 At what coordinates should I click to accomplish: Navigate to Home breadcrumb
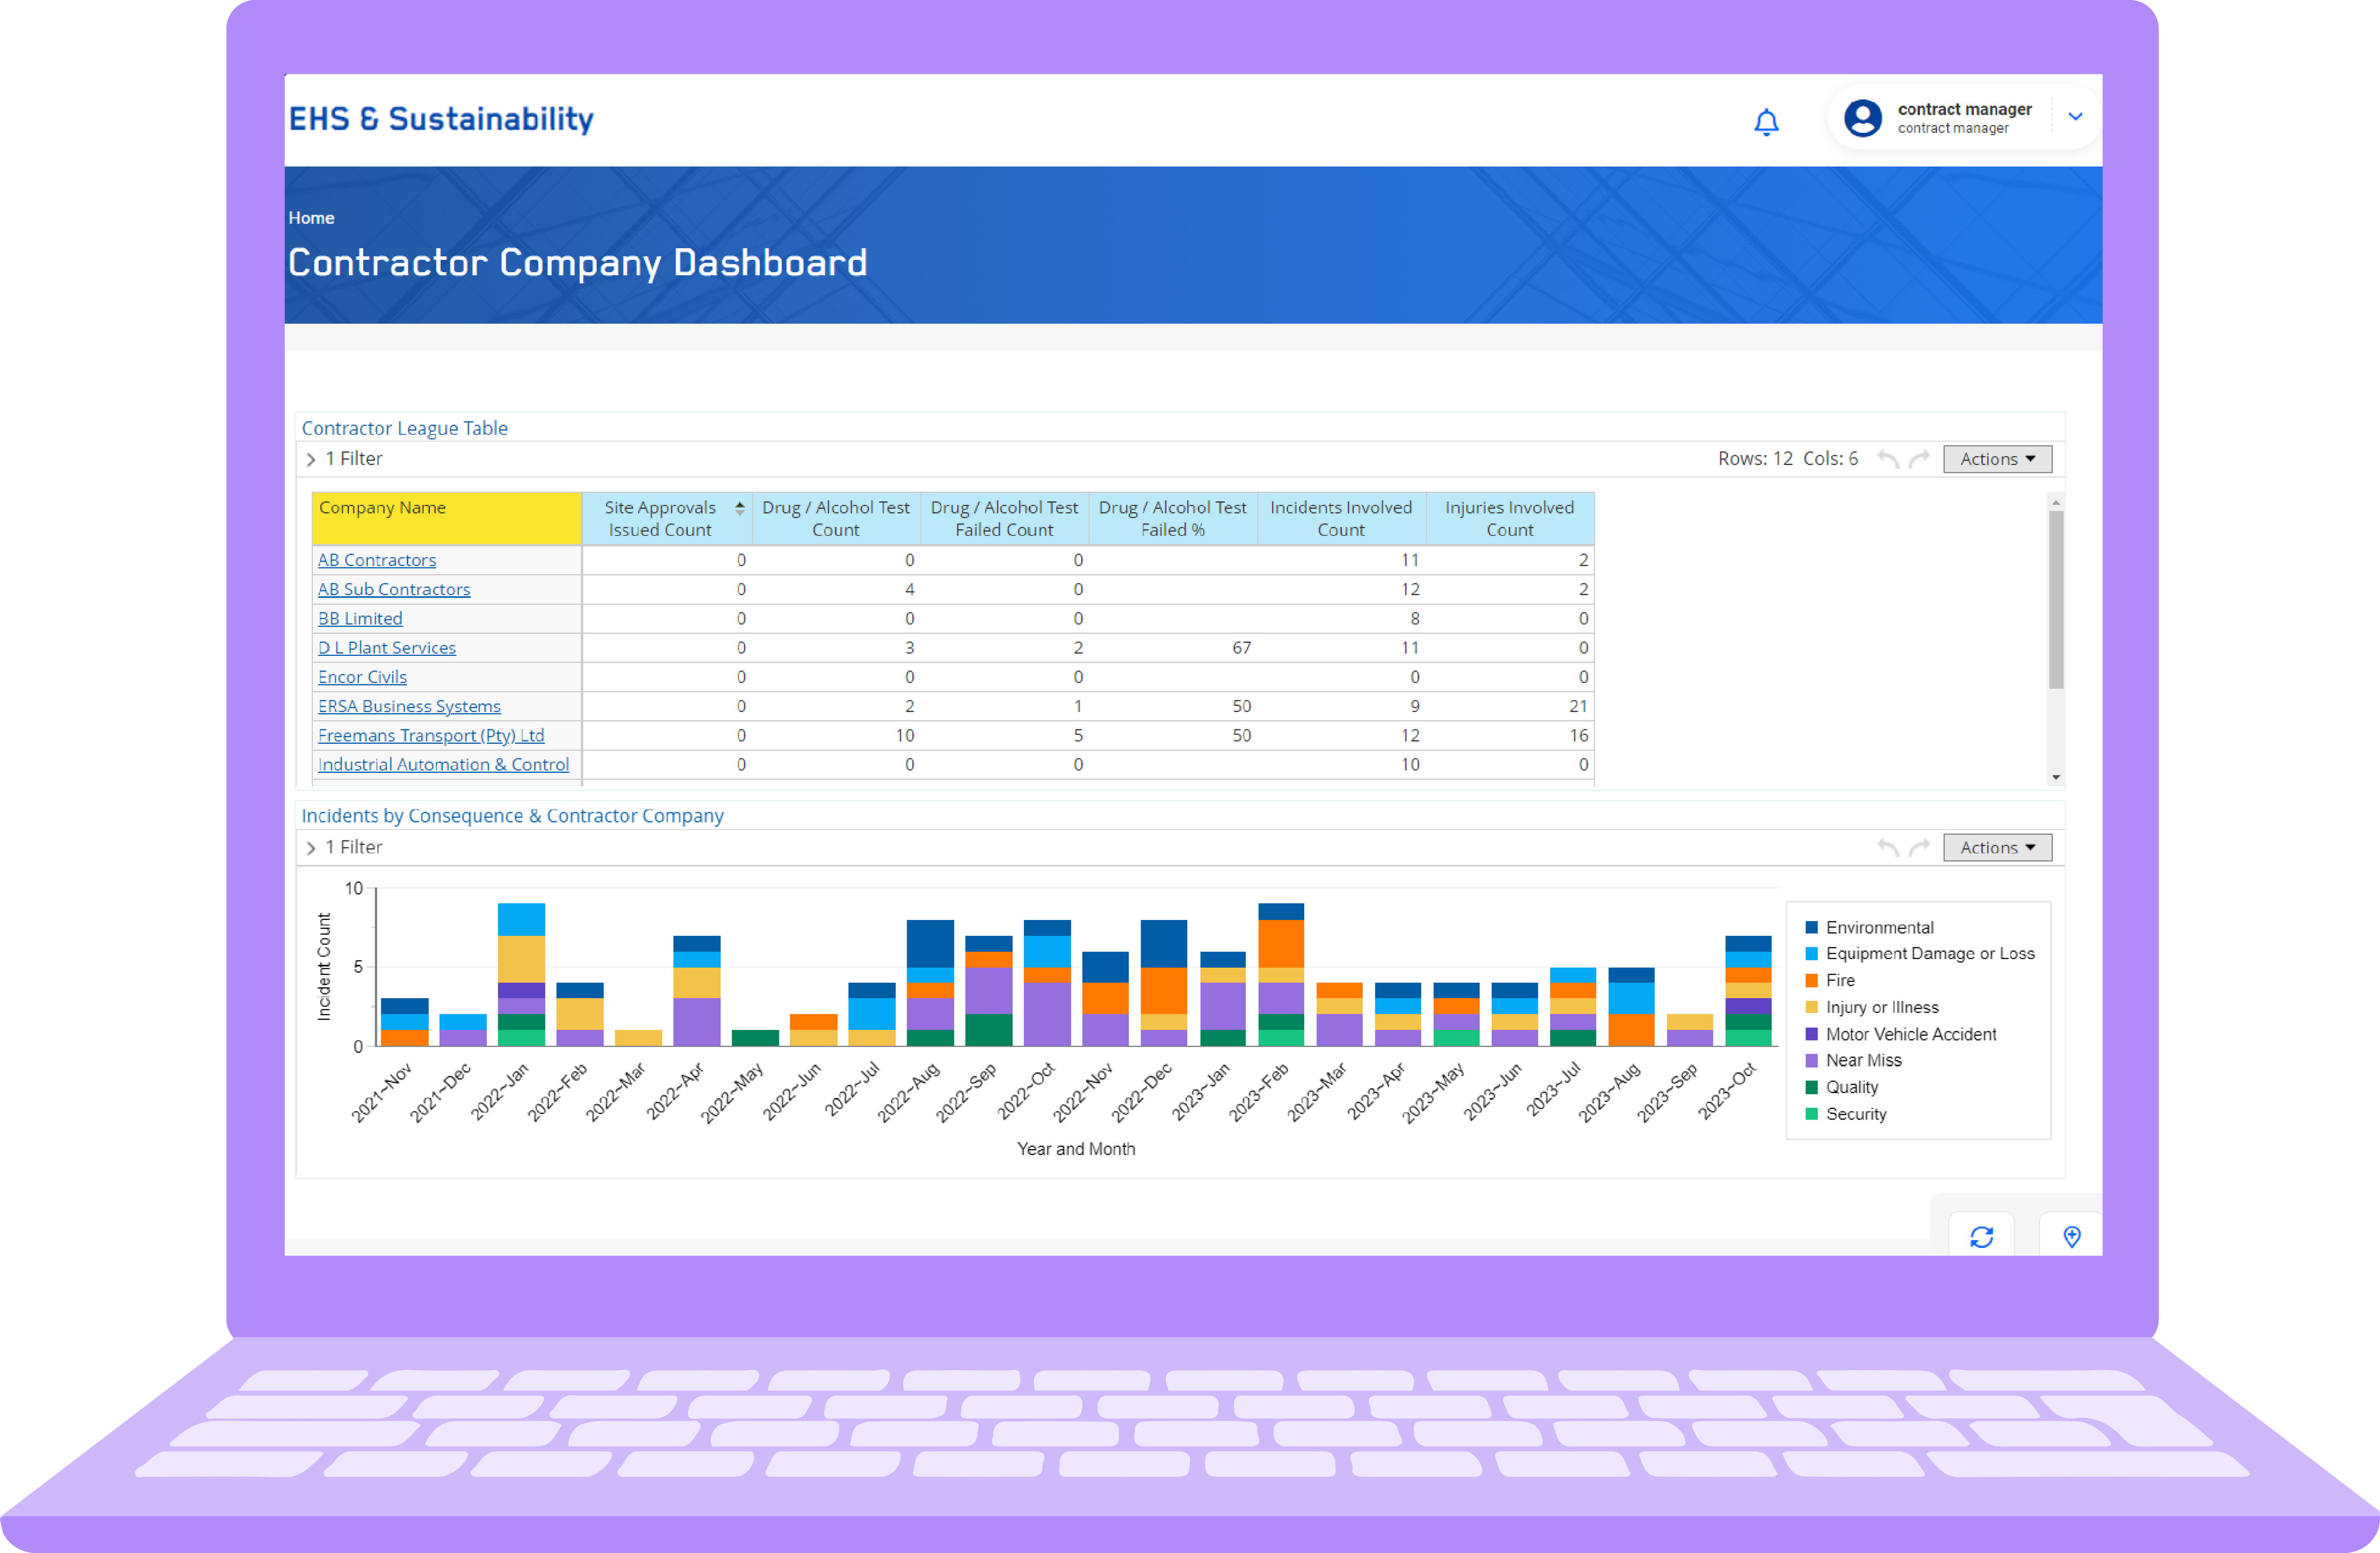pyautogui.click(x=311, y=217)
